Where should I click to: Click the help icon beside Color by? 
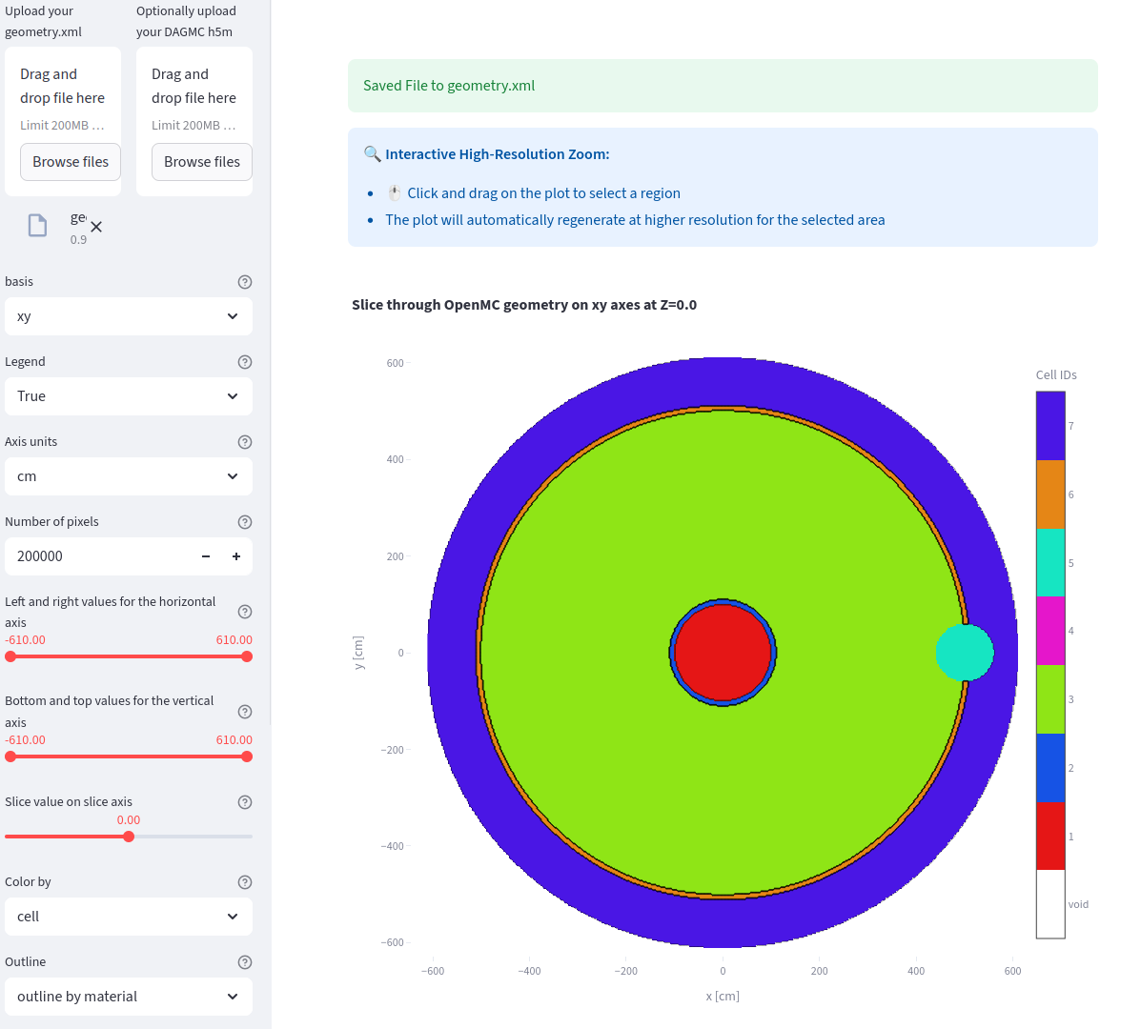(245, 882)
